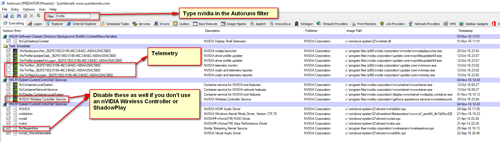The height and width of the screenshot is (142, 500).
Task: Switch to the Everything tab
Action: [x=13, y=24]
